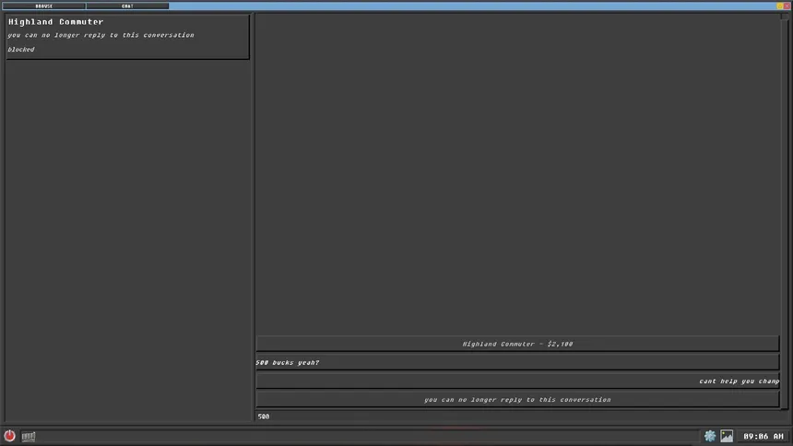Click the 09:06 AM clock
The image size is (793, 446).
pos(763,436)
